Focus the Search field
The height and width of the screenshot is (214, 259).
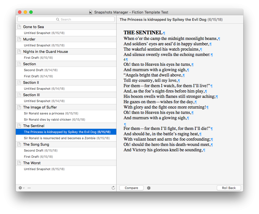(66, 19)
